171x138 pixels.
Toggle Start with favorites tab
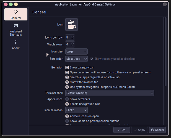click(x=67, y=82)
